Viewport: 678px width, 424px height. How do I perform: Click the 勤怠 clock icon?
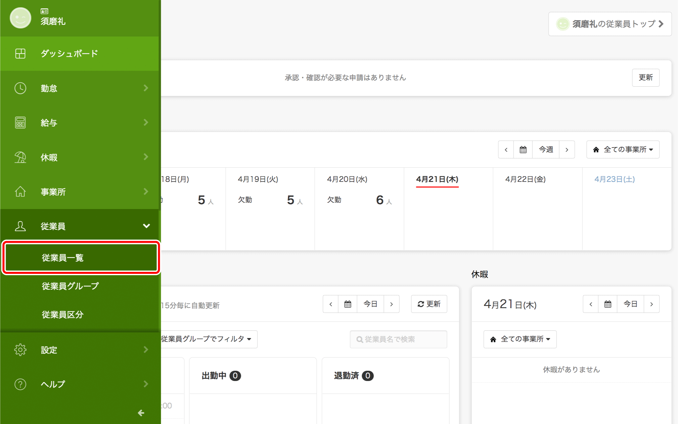tap(20, 88)
